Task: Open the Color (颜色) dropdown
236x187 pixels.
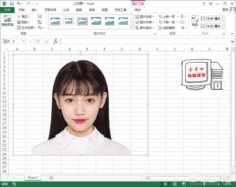Action: [24, 22]
